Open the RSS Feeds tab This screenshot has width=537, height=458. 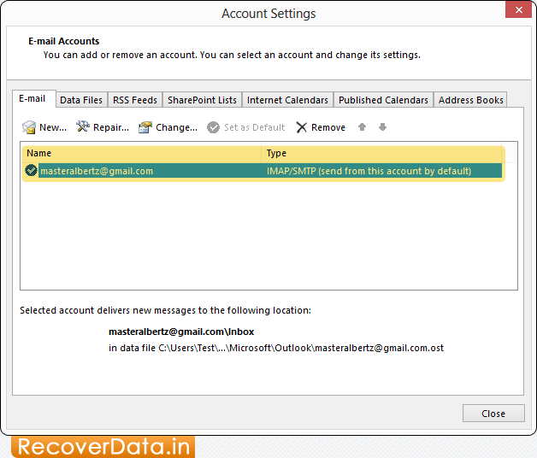[135, 100]
